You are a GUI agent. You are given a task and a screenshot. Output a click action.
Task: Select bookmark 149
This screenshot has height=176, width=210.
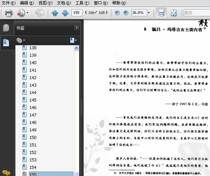33,130
